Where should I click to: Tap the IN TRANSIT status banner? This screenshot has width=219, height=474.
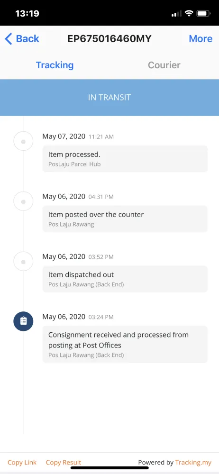coord(109,97)
